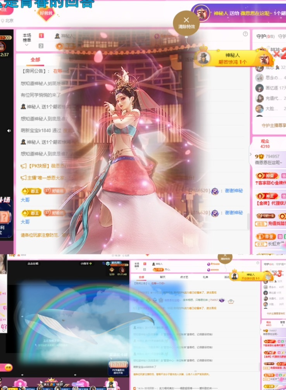Mute speaker icon on upper video panel

coord(9,131)
